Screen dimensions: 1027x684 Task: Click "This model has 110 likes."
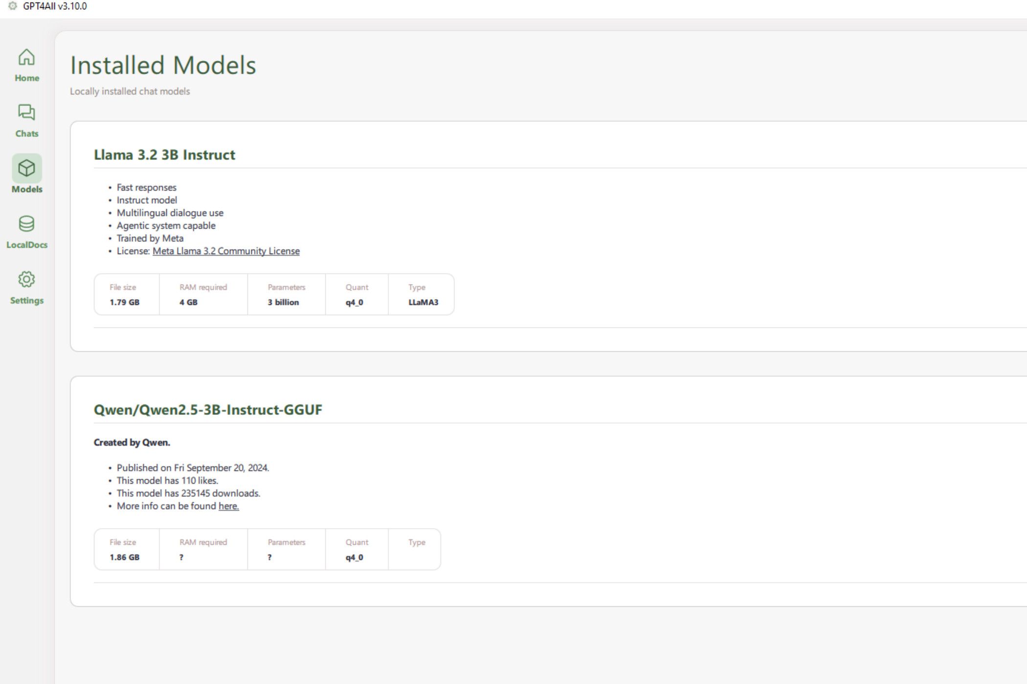(x=167, y=481)
